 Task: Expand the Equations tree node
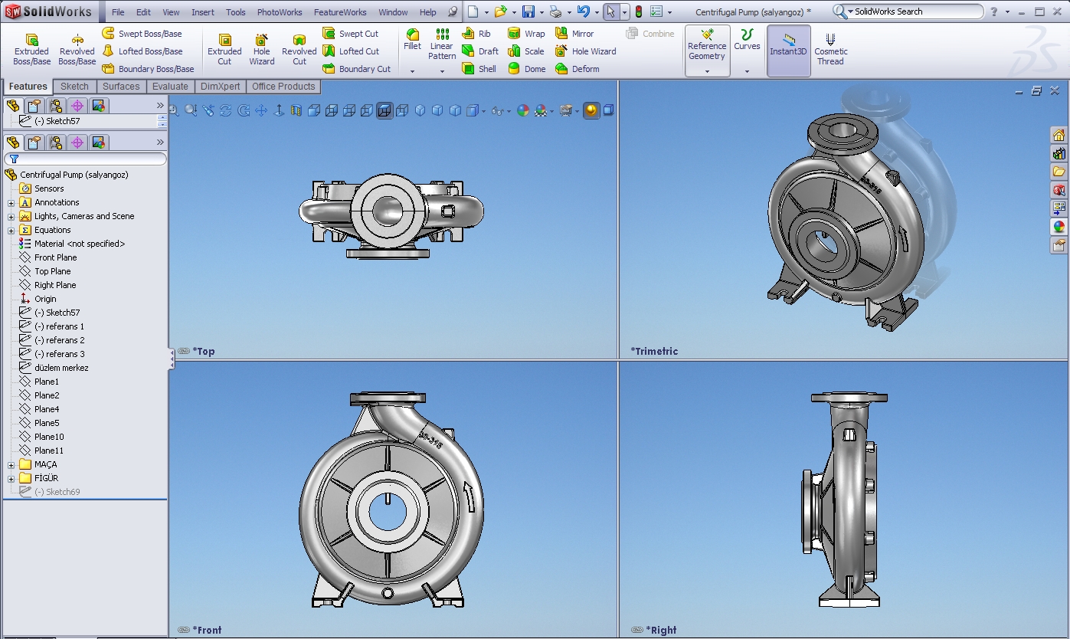(x=11, y=231)
